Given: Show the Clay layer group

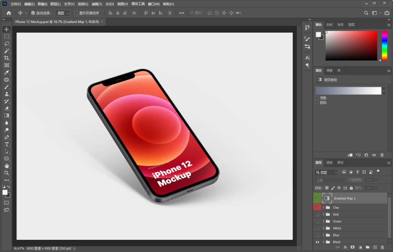Looking at the screenshot, I should [x=317, y=207].
